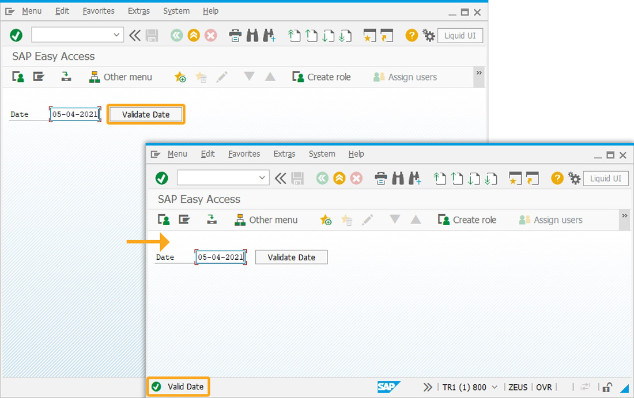Open the Edit menu in the front window
Viewport: 634px width, 398px height.
click(208, 154)
